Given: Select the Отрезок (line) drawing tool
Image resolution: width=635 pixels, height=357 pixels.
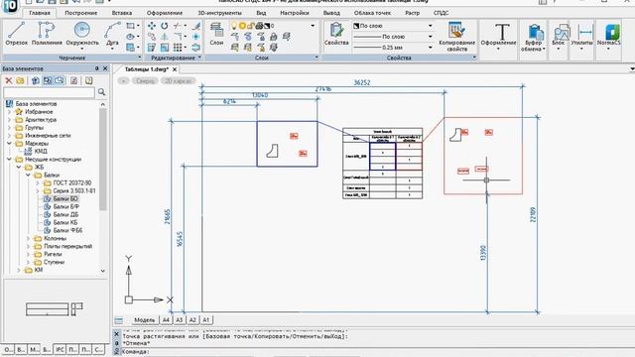Looking at the screenshot, I should click(x=17, y=34).
